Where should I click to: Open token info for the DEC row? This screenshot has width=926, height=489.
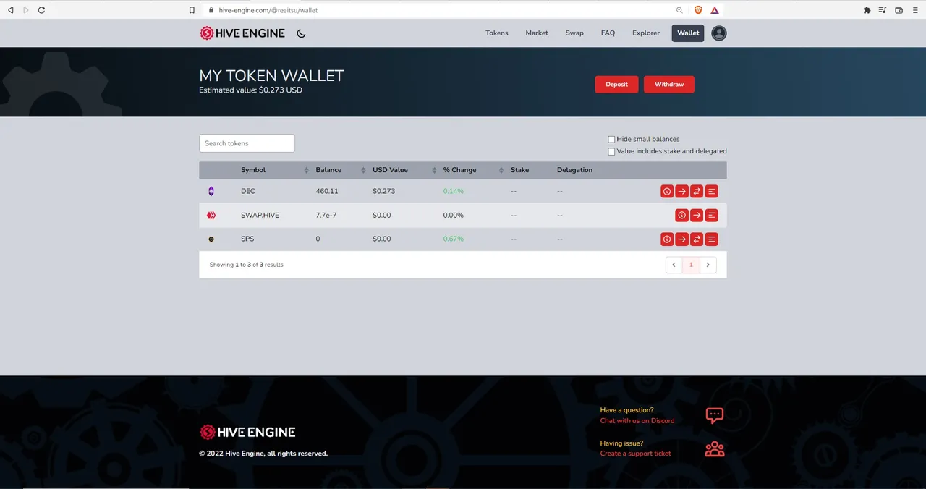tap(667, 191)
